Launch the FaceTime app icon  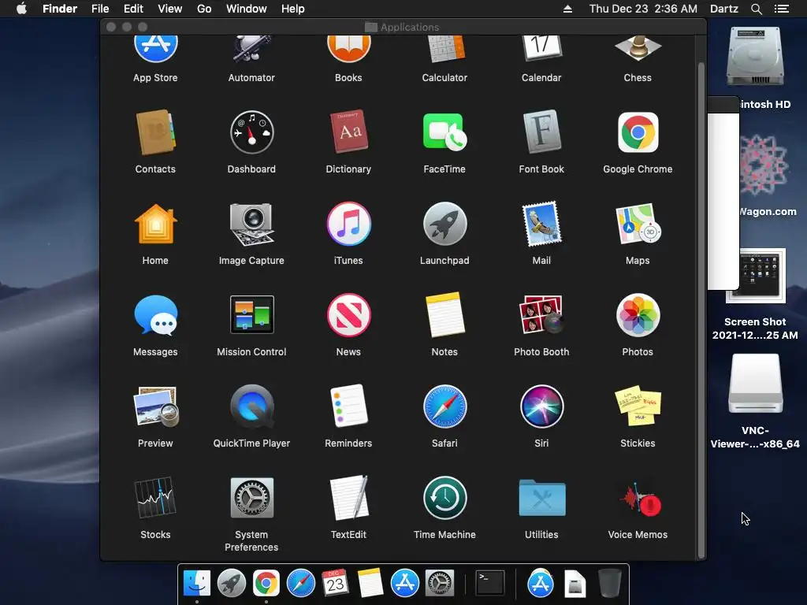444,132
